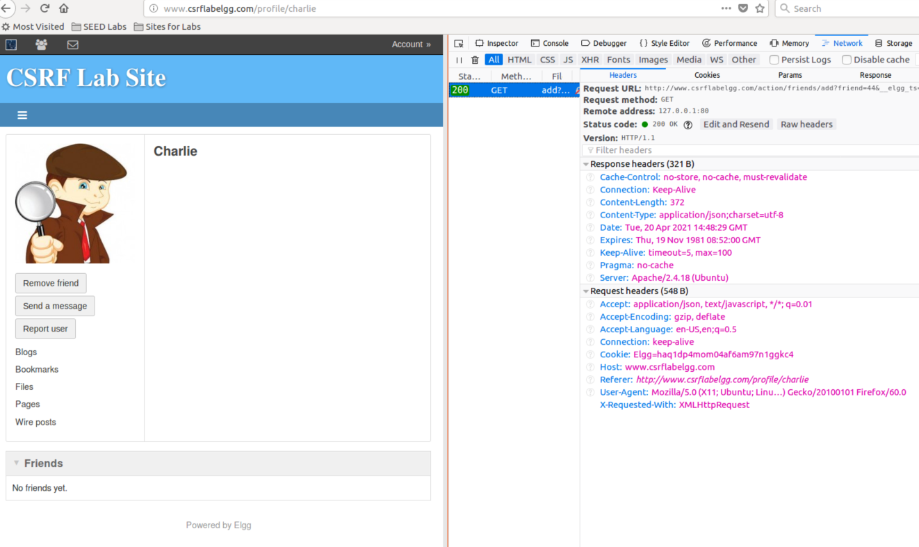Collapse the Request headers section
This screenshot has height=547, width=919.
click(x=586, y=292)
